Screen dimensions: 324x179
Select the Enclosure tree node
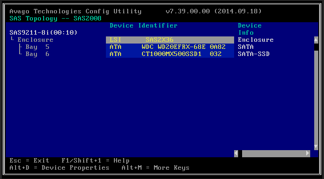pyautogui.click(x=35, y=40)
